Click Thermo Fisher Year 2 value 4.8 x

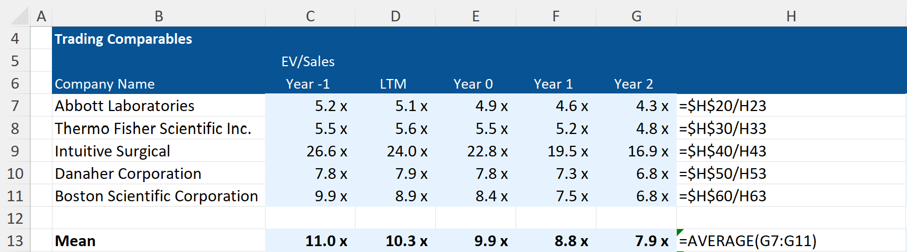(x=636, y=128)
